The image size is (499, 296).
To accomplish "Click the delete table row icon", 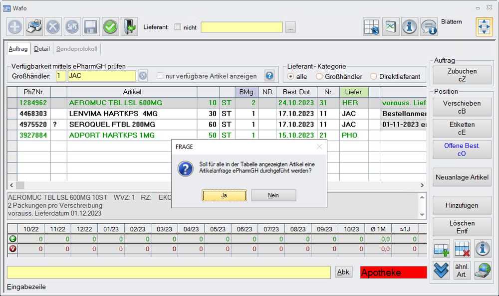I will point(462,248).
